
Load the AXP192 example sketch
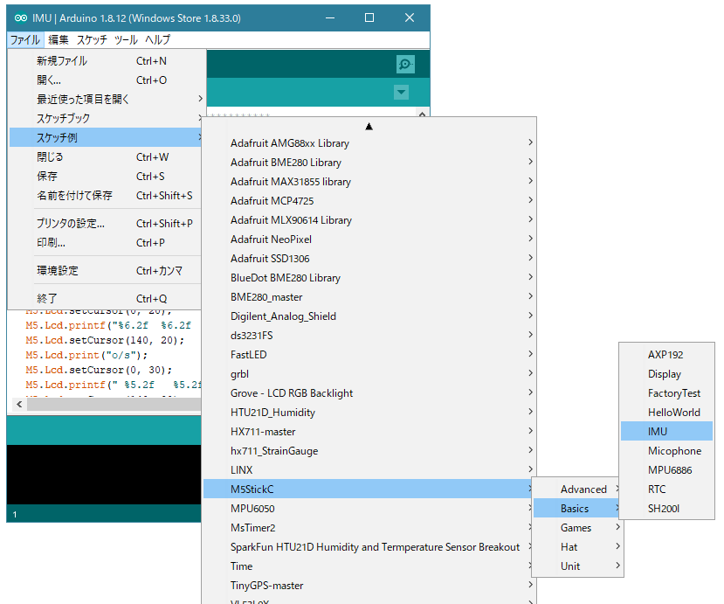point(666,355)
